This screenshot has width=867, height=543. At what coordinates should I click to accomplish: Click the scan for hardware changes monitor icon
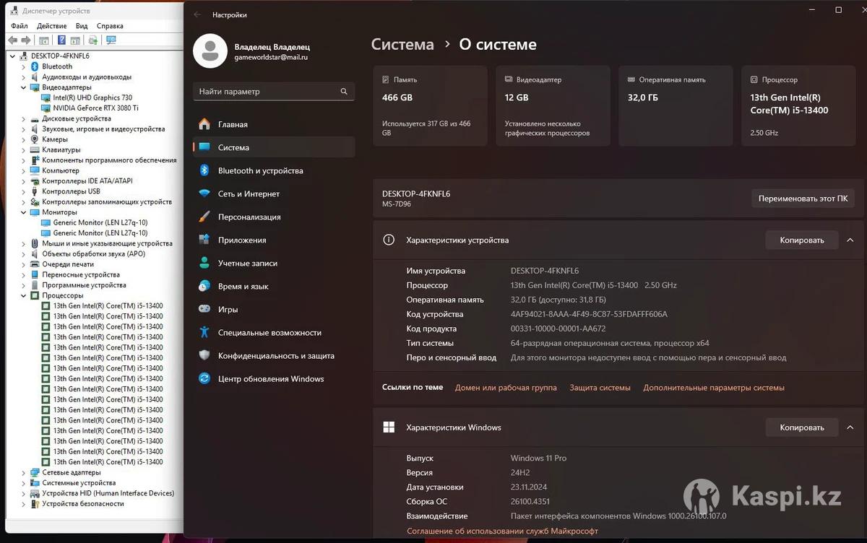pos(111,40)
